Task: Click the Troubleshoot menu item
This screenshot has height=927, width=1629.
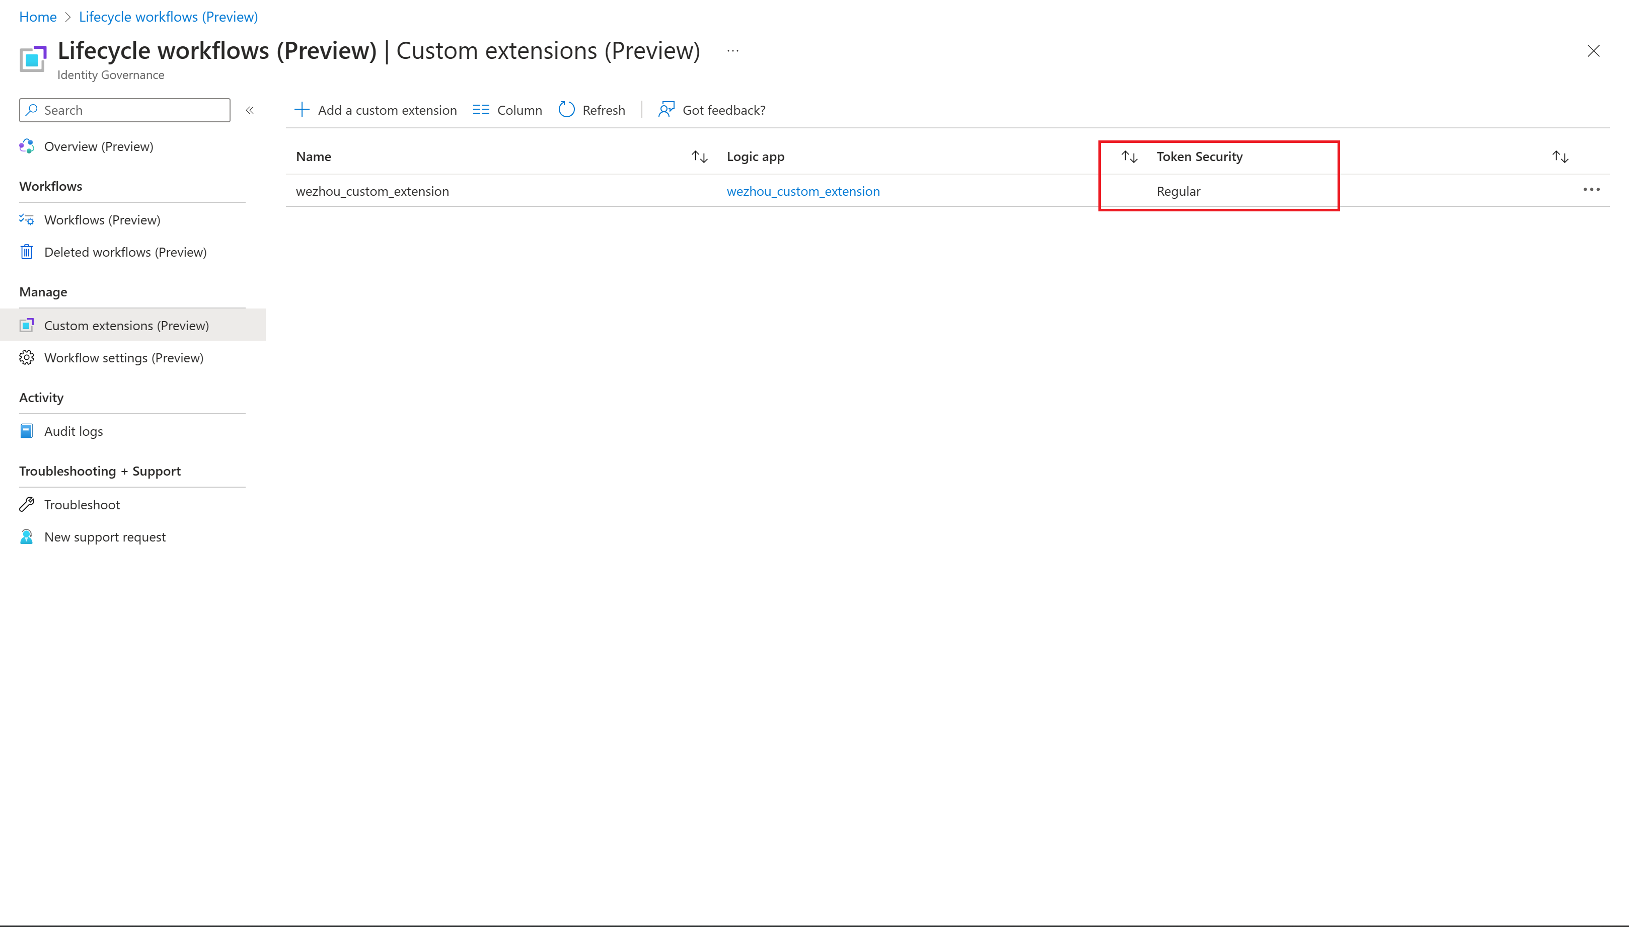Action: click(82, 504)
